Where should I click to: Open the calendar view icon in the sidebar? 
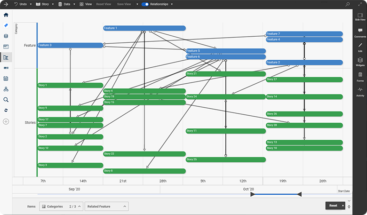tap(6, 79)
